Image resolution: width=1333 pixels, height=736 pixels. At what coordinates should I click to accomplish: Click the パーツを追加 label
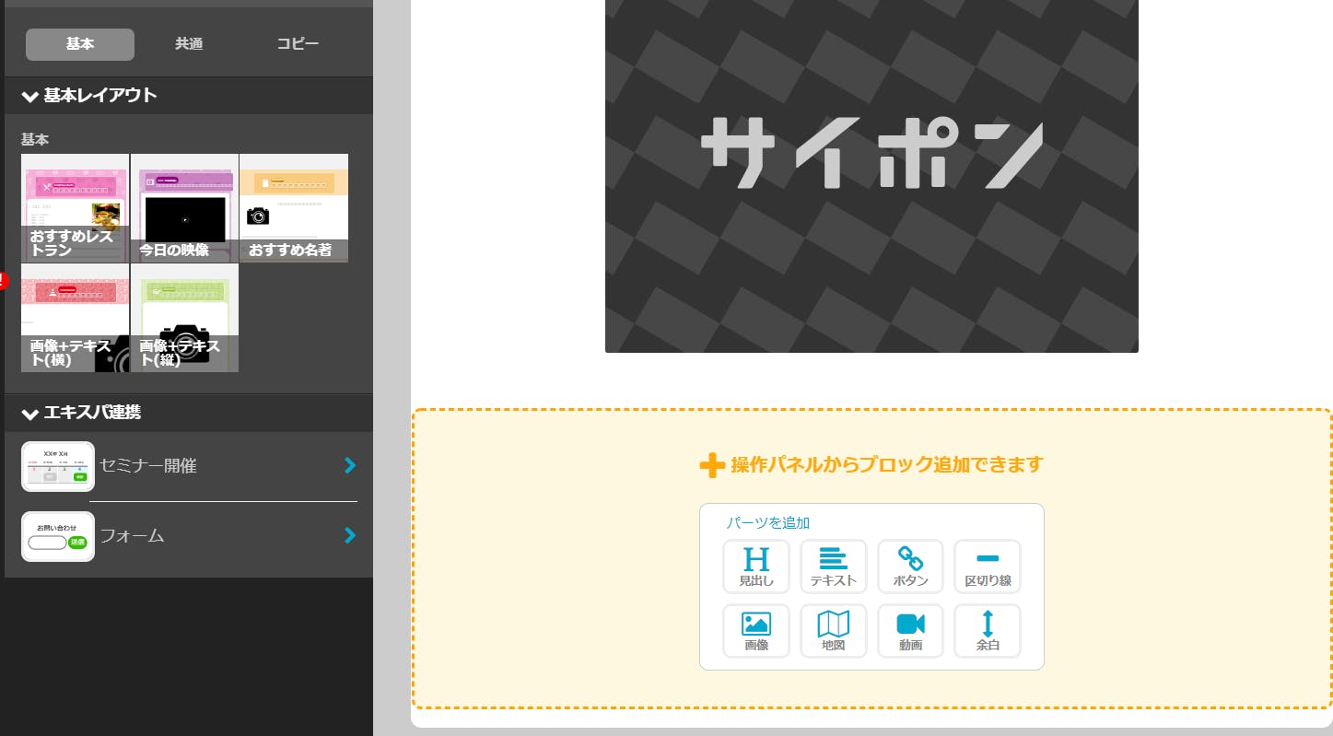[x=768, y=523]
